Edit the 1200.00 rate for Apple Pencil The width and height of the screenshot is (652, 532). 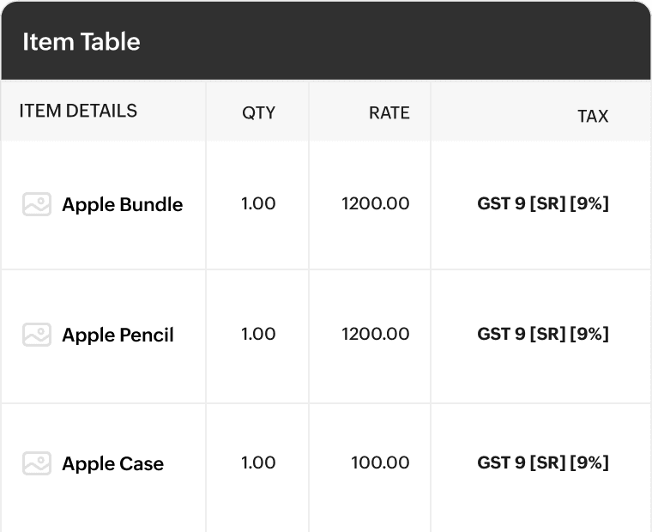pyautogui.click(x=375, y=334)
